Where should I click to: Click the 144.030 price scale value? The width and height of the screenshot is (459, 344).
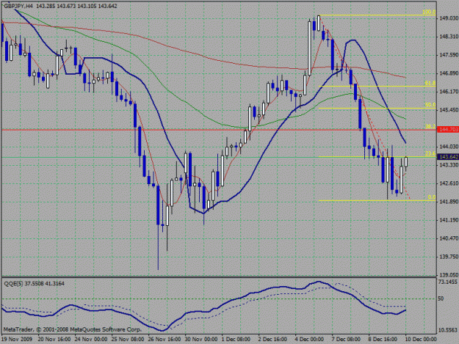click(449, 147)
